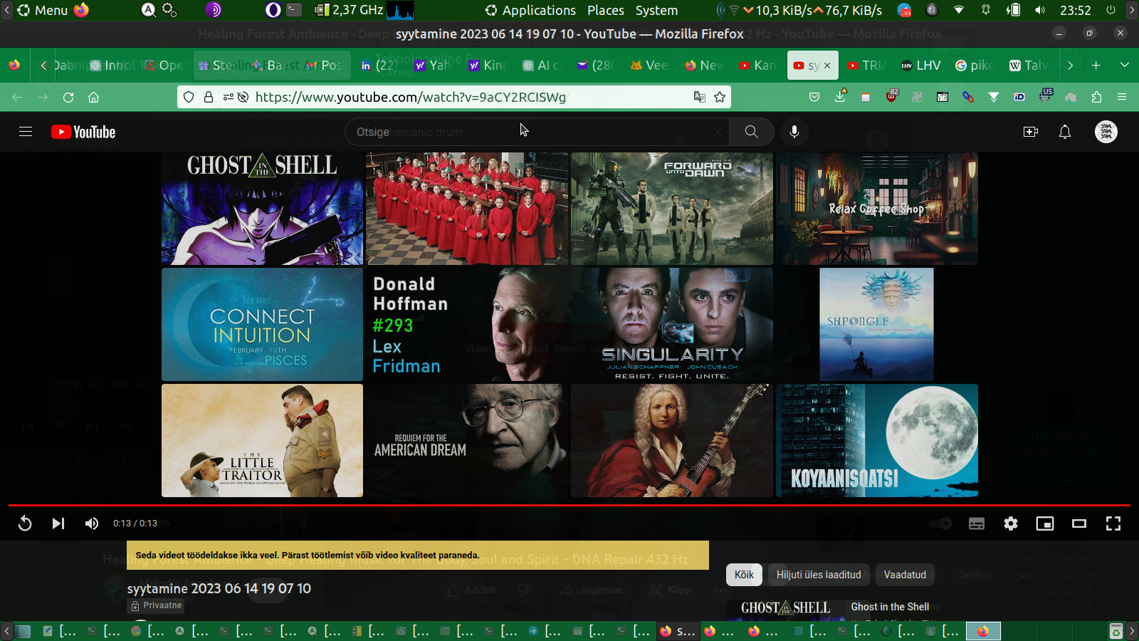1139x641 pixels.
Task: Seek on the red video progress bar
Action: pyautogui.click(x=569, y=505)
